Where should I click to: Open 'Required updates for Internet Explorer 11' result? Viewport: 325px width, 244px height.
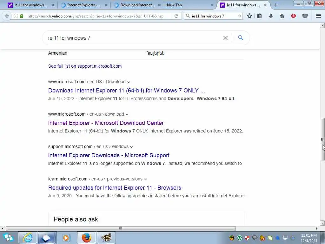coord(115,187)
